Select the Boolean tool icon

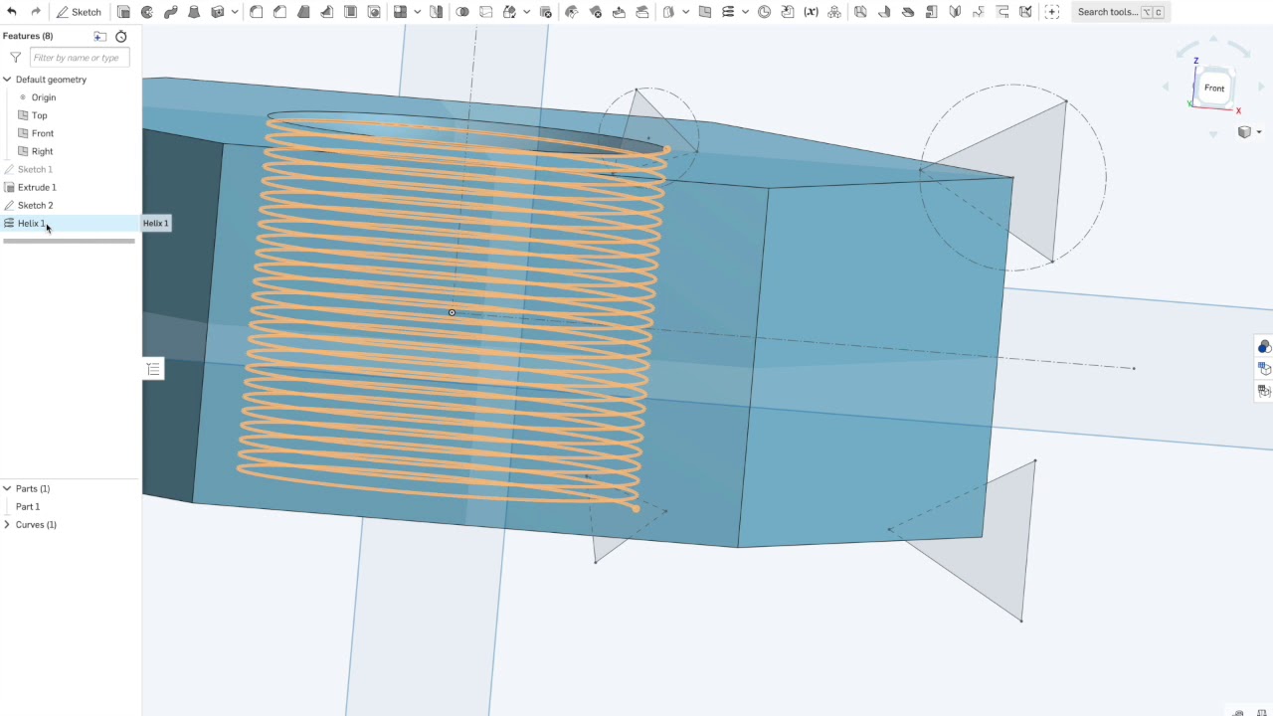(x=462, y=12)
